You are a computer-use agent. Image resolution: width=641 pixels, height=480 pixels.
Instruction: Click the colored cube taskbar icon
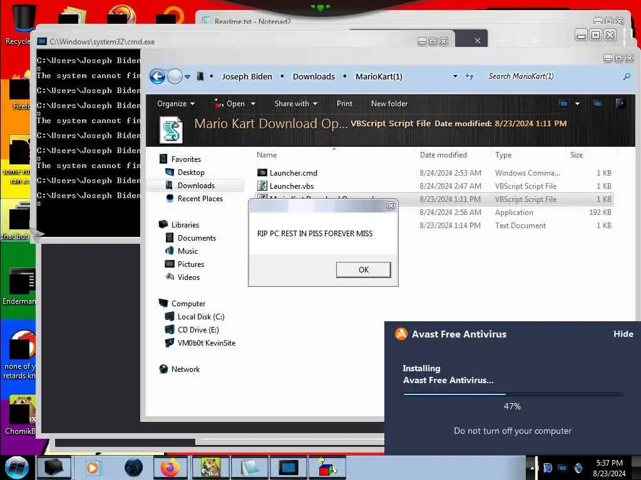327,467
